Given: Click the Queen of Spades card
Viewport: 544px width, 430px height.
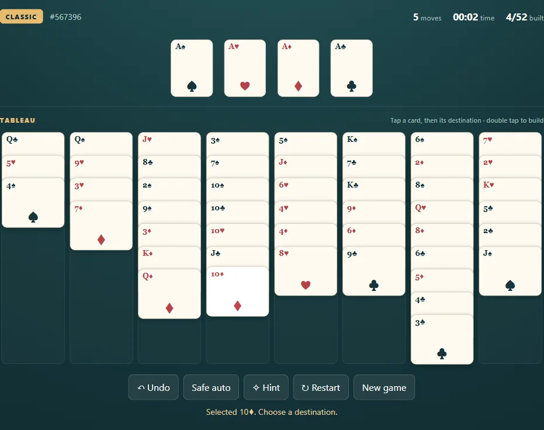Looking at the screenshot, I should click(101, 144).
